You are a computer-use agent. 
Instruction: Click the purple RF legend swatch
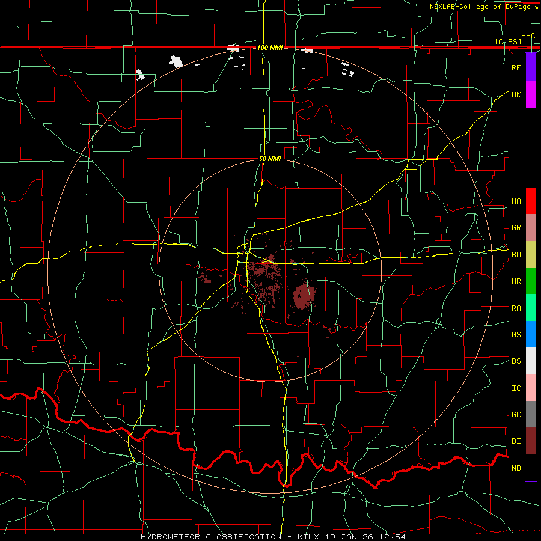pos(531,67)
